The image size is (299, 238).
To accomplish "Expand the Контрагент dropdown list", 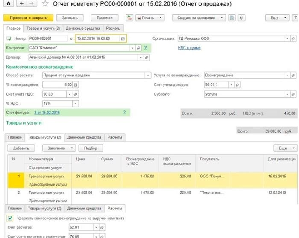I will tap(132, 48).
